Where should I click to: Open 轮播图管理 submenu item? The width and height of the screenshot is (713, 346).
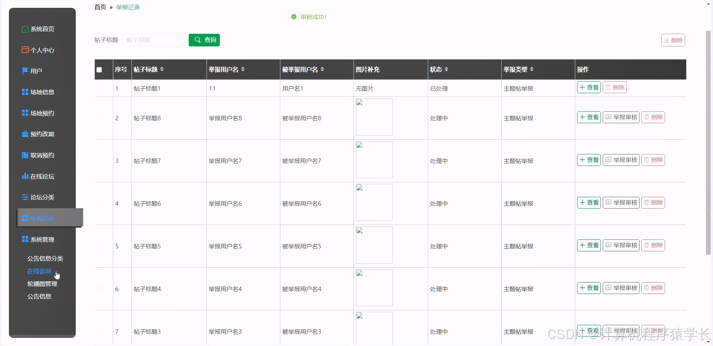click(x=42, y=284)
